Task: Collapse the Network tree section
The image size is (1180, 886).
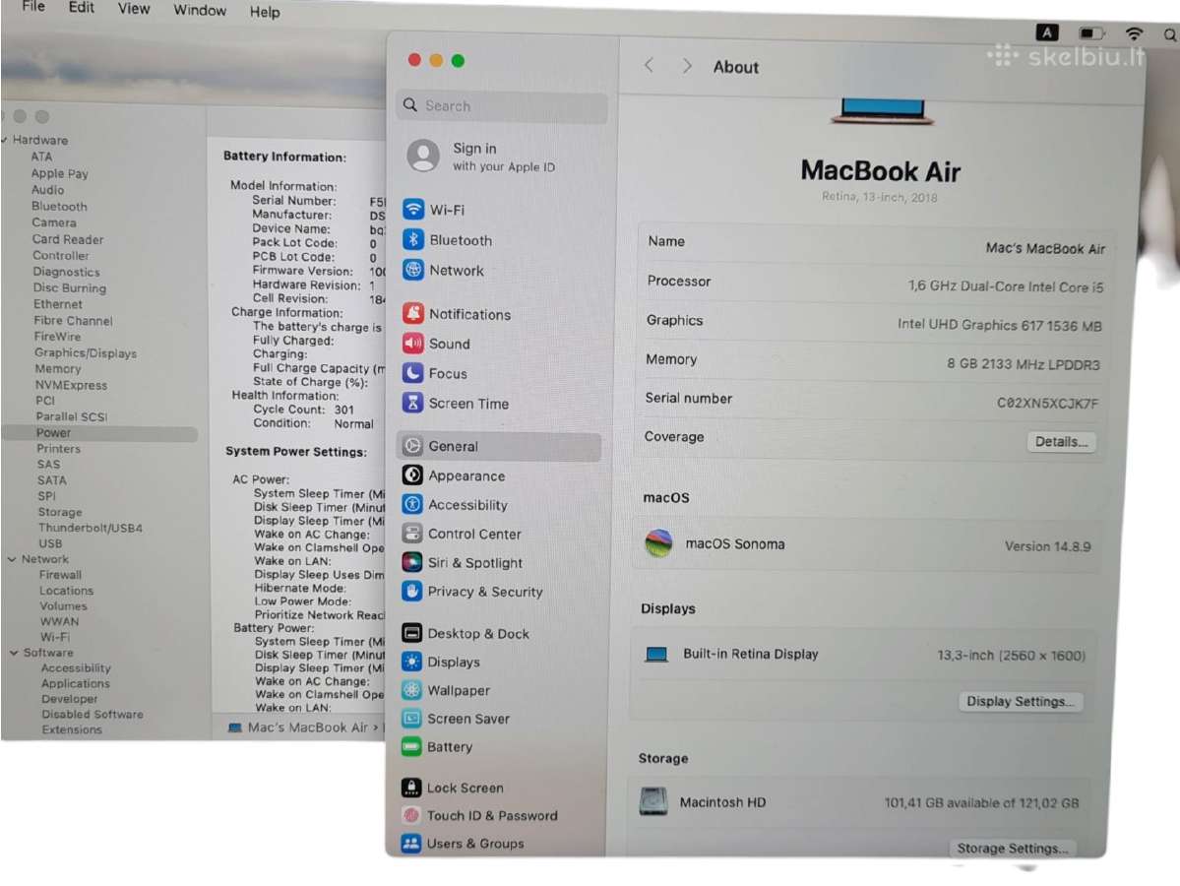Action: point(12,559)
